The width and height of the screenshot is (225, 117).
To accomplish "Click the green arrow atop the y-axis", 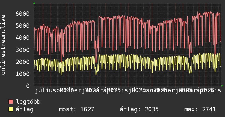I will pos(34,3).
